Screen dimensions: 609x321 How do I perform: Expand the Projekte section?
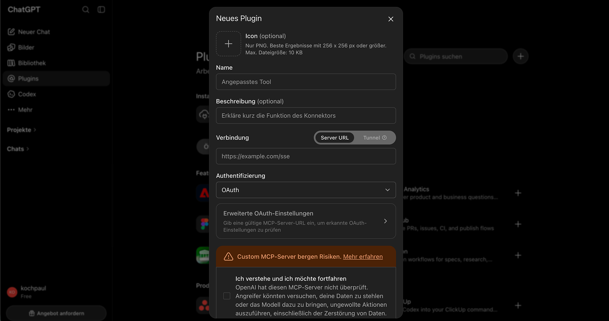click(x=22, y=130)
